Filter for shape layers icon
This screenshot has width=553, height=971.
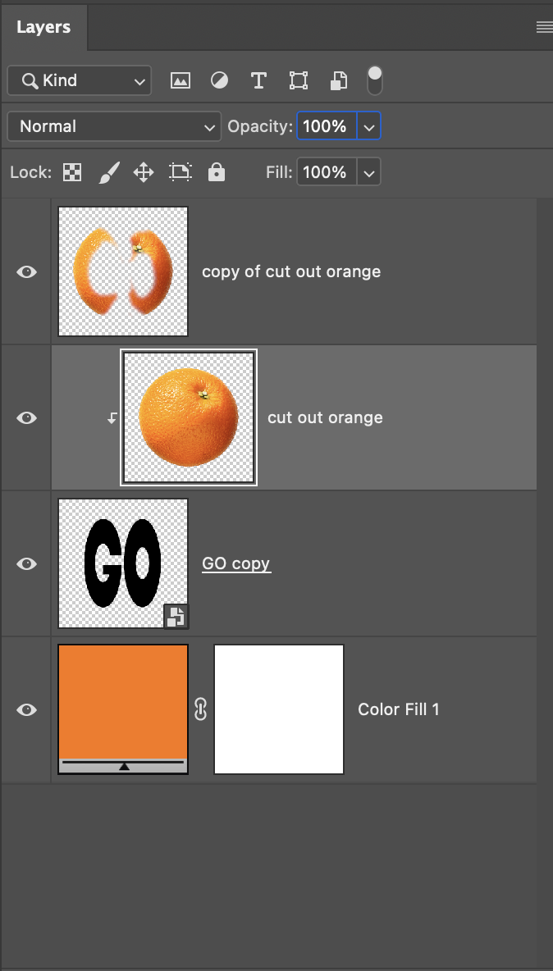[x=299, y=80]
